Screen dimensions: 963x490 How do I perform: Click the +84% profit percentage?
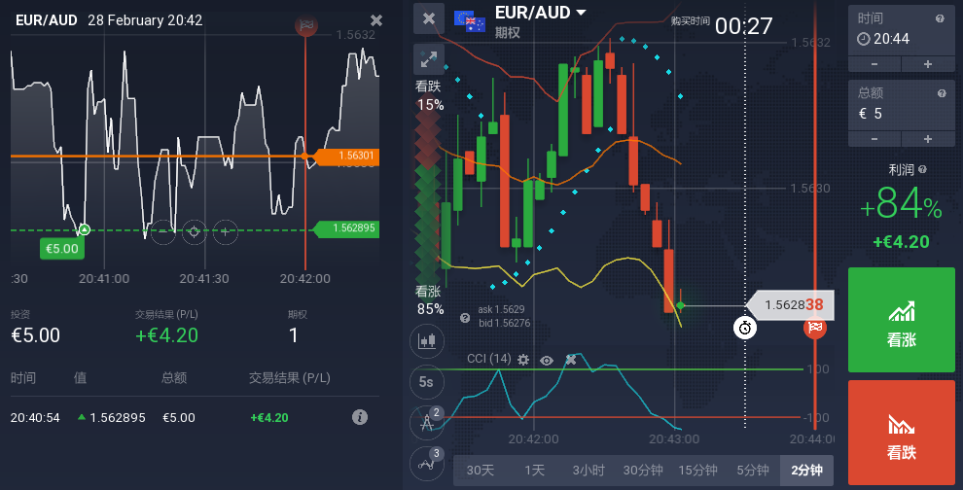coord(901,203)
